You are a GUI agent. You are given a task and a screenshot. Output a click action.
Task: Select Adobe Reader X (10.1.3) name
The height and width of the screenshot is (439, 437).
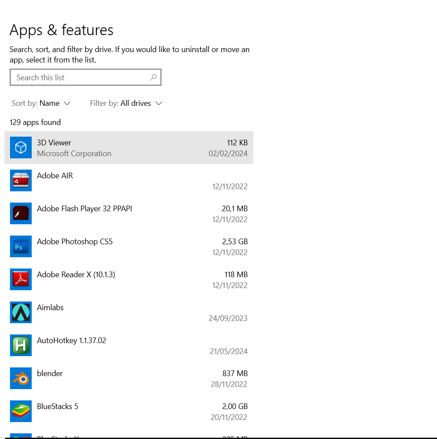click(x=76, y=275)
